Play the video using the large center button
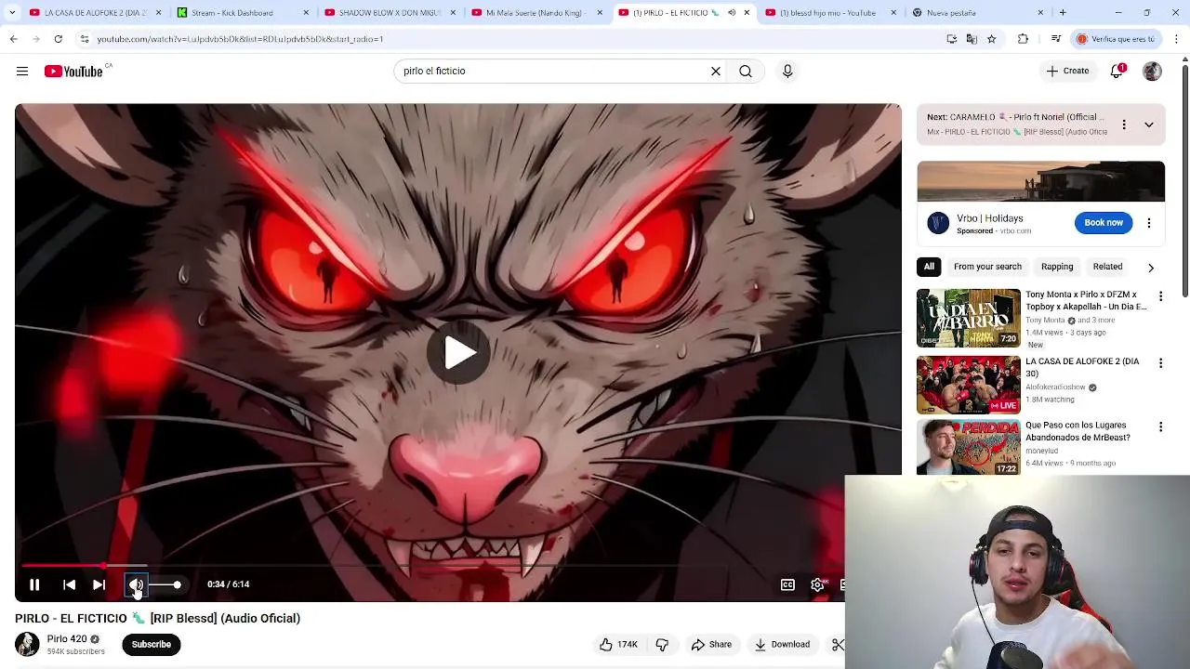The image size is (1190, 669). 458,352
